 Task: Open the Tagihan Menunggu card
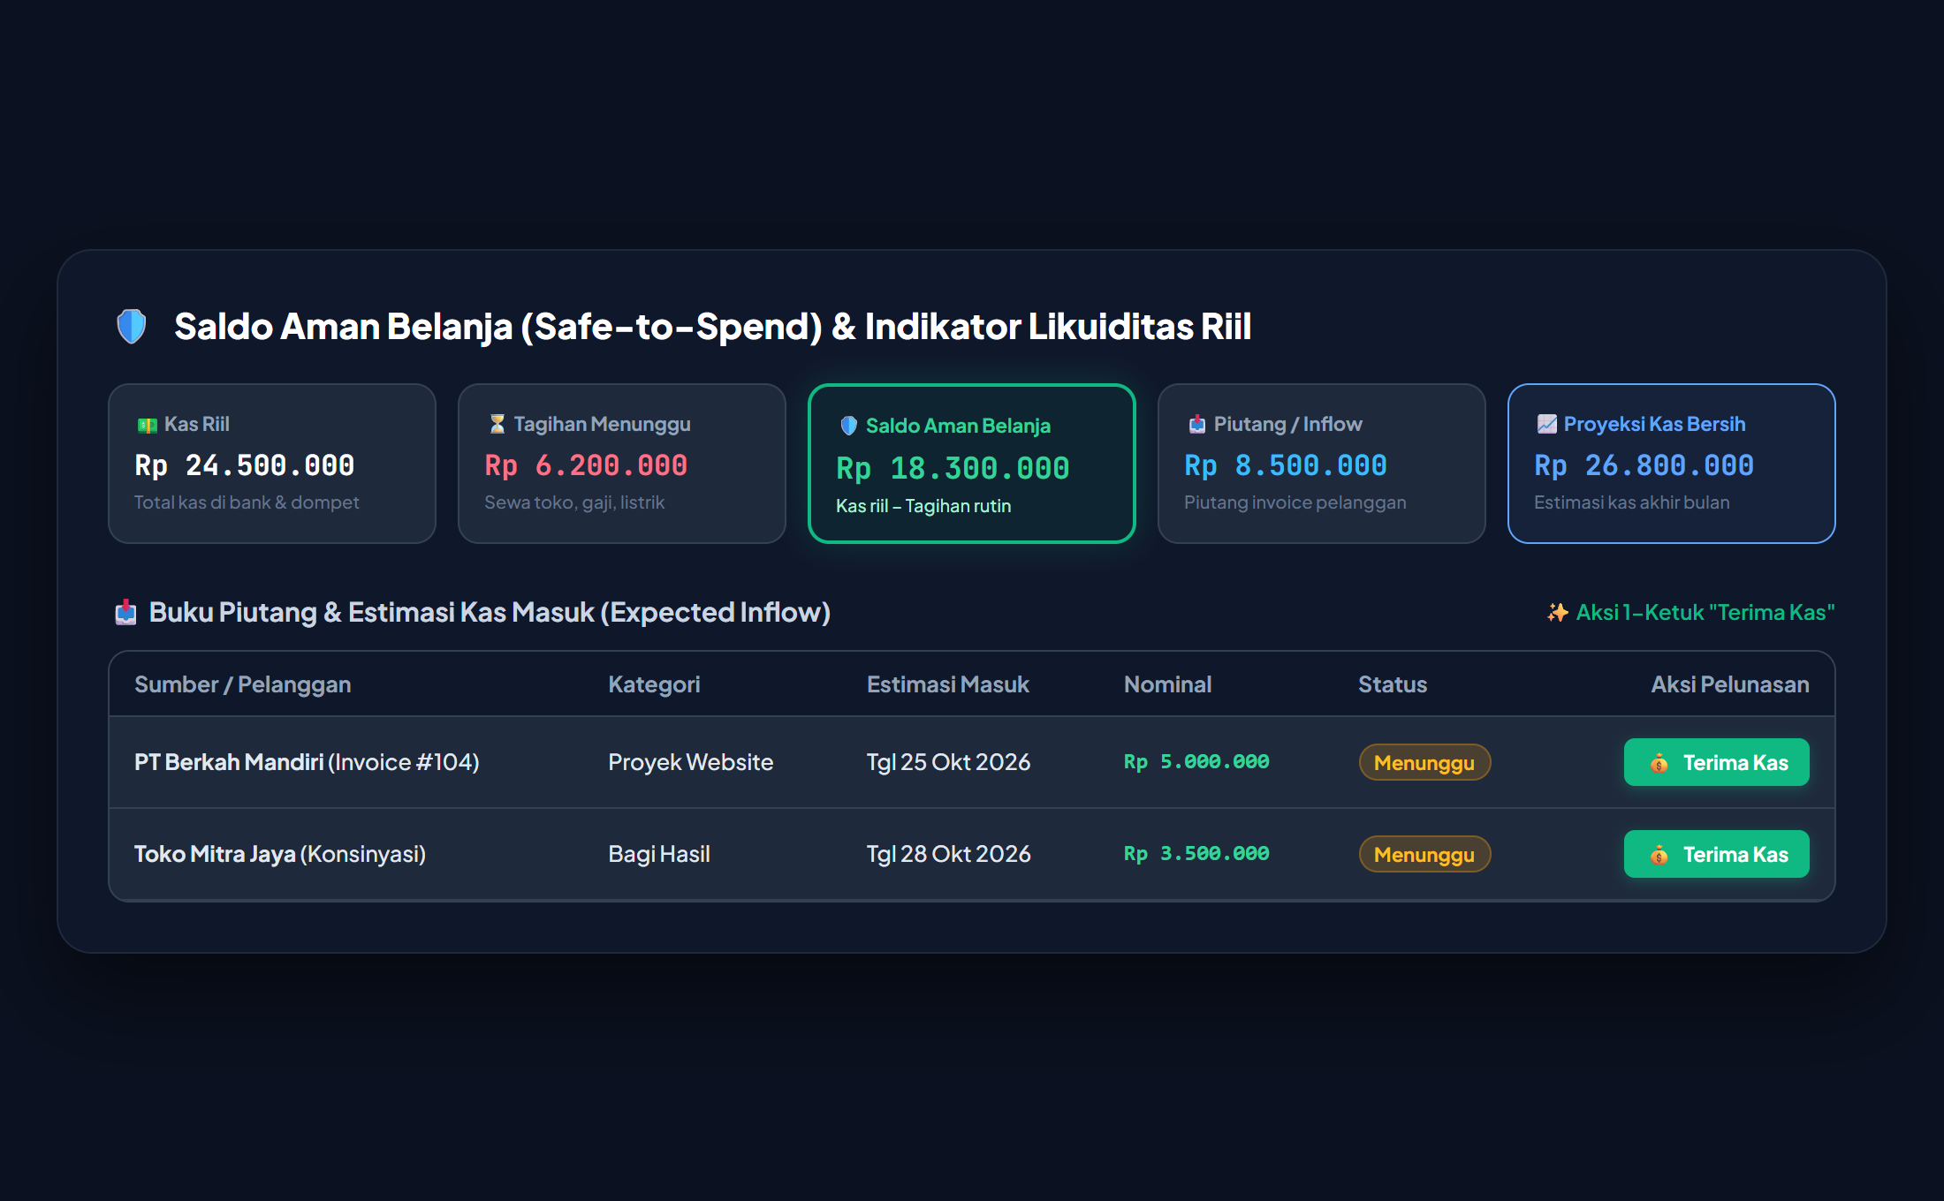622,464
